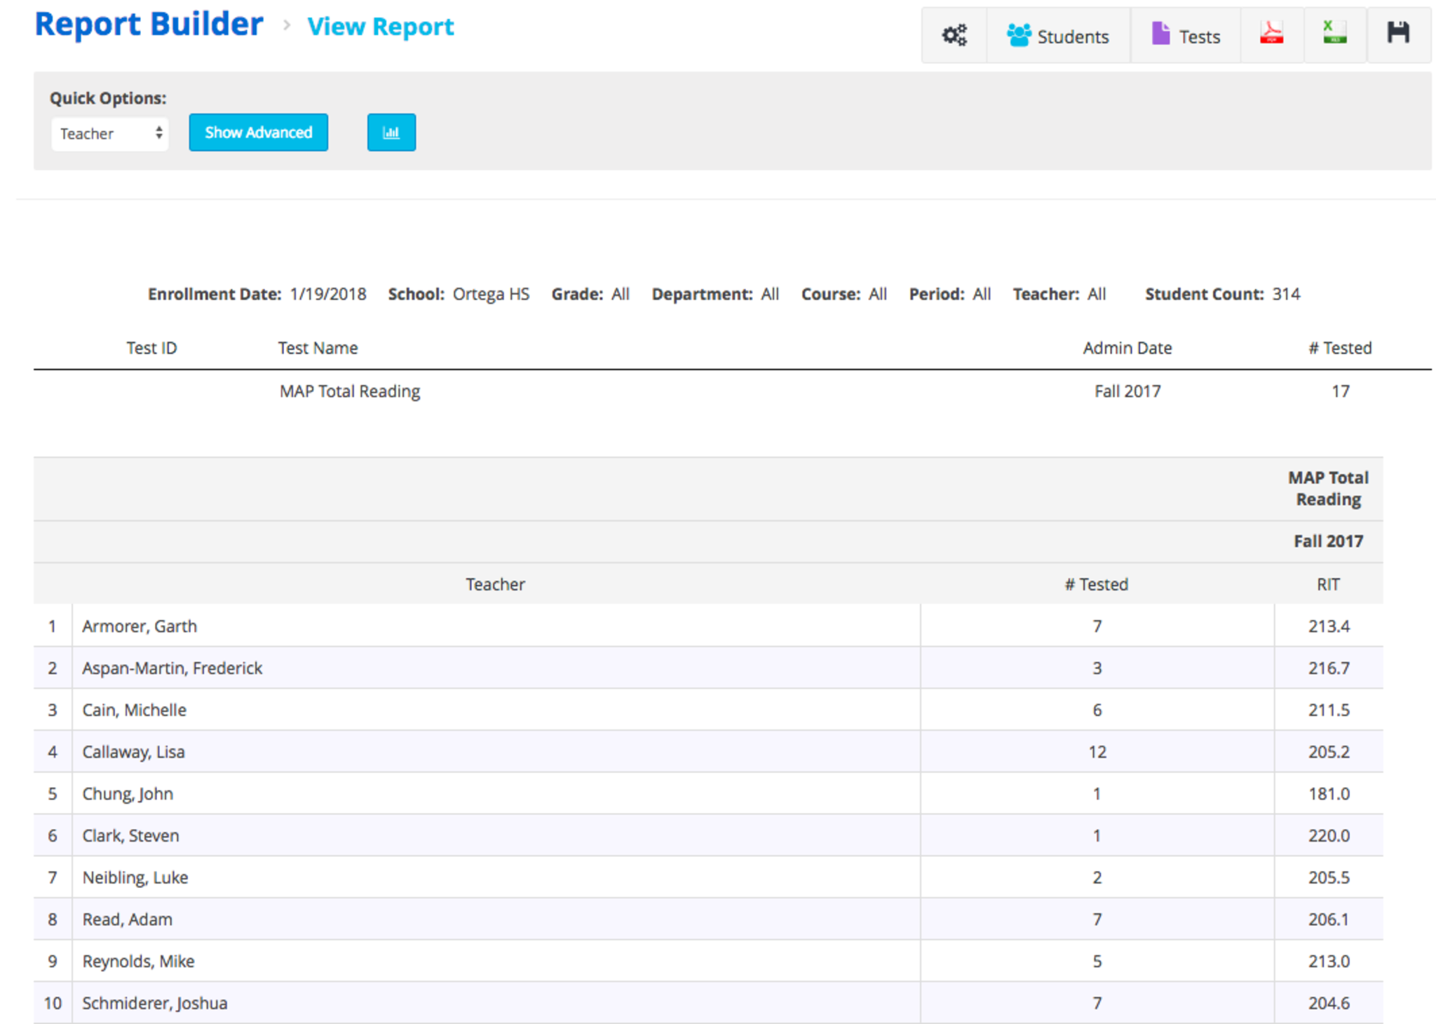Image resolution: width=1436 pixels, height=1024 pixels.
Task: Select Callaway, Lisa teacher row
Action: click(133, 752)
